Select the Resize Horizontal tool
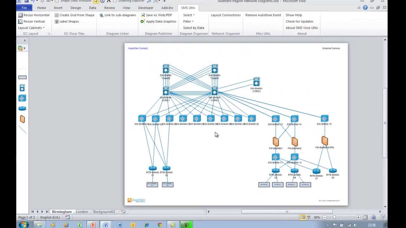The image size is (406, 228). (34, 15)
